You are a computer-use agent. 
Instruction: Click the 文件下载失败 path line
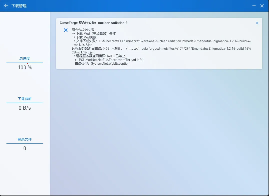pyautogui.click(x=161, y=43)
